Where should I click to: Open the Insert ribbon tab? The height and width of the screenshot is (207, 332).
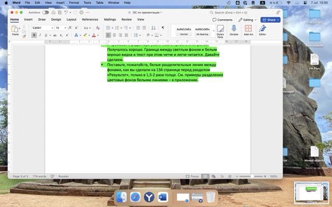(x=28, y=20)
